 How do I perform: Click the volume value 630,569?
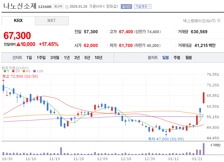(199, 32)
